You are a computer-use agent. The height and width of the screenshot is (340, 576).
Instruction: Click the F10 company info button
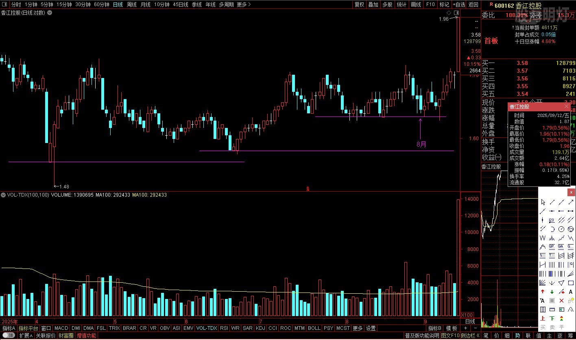(430, 4)
